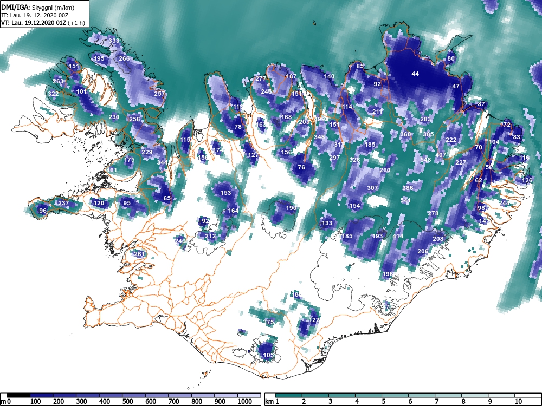Pick the km legend swatch between 1 and 2
Viewport: 542px width, 406px height.
click(289, 395)
